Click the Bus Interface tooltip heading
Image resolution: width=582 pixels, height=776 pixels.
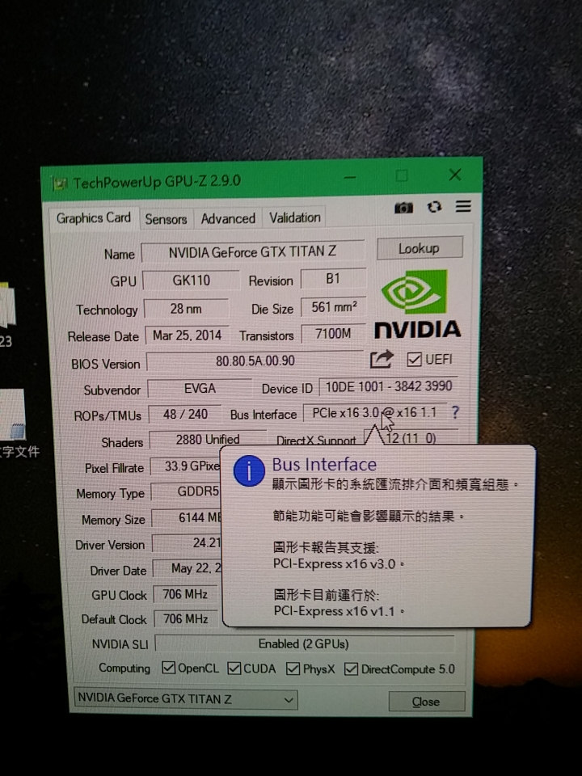[324, 464]
